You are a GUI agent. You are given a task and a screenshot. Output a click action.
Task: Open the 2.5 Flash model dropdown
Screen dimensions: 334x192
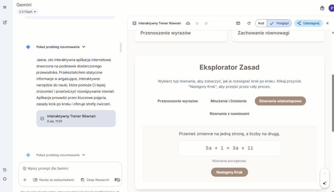click(28, 12)
